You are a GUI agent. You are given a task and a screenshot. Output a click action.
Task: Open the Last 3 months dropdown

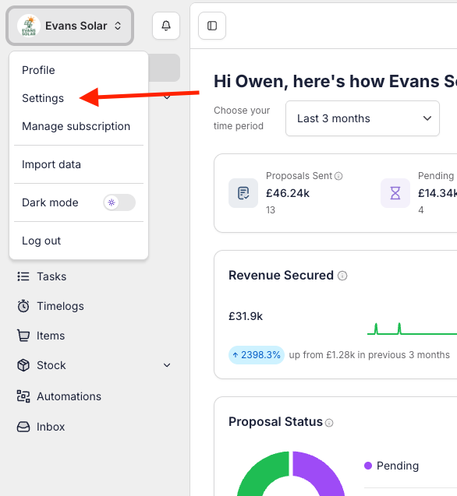click(x=362, y=118)
